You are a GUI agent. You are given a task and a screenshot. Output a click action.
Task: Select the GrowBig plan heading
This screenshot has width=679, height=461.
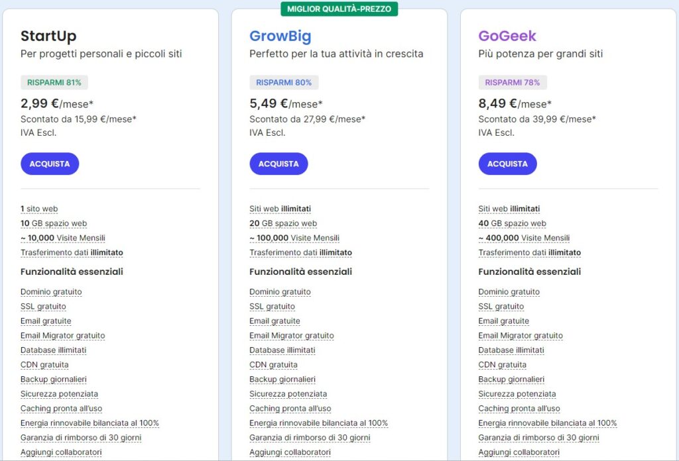tap(280, 36)
